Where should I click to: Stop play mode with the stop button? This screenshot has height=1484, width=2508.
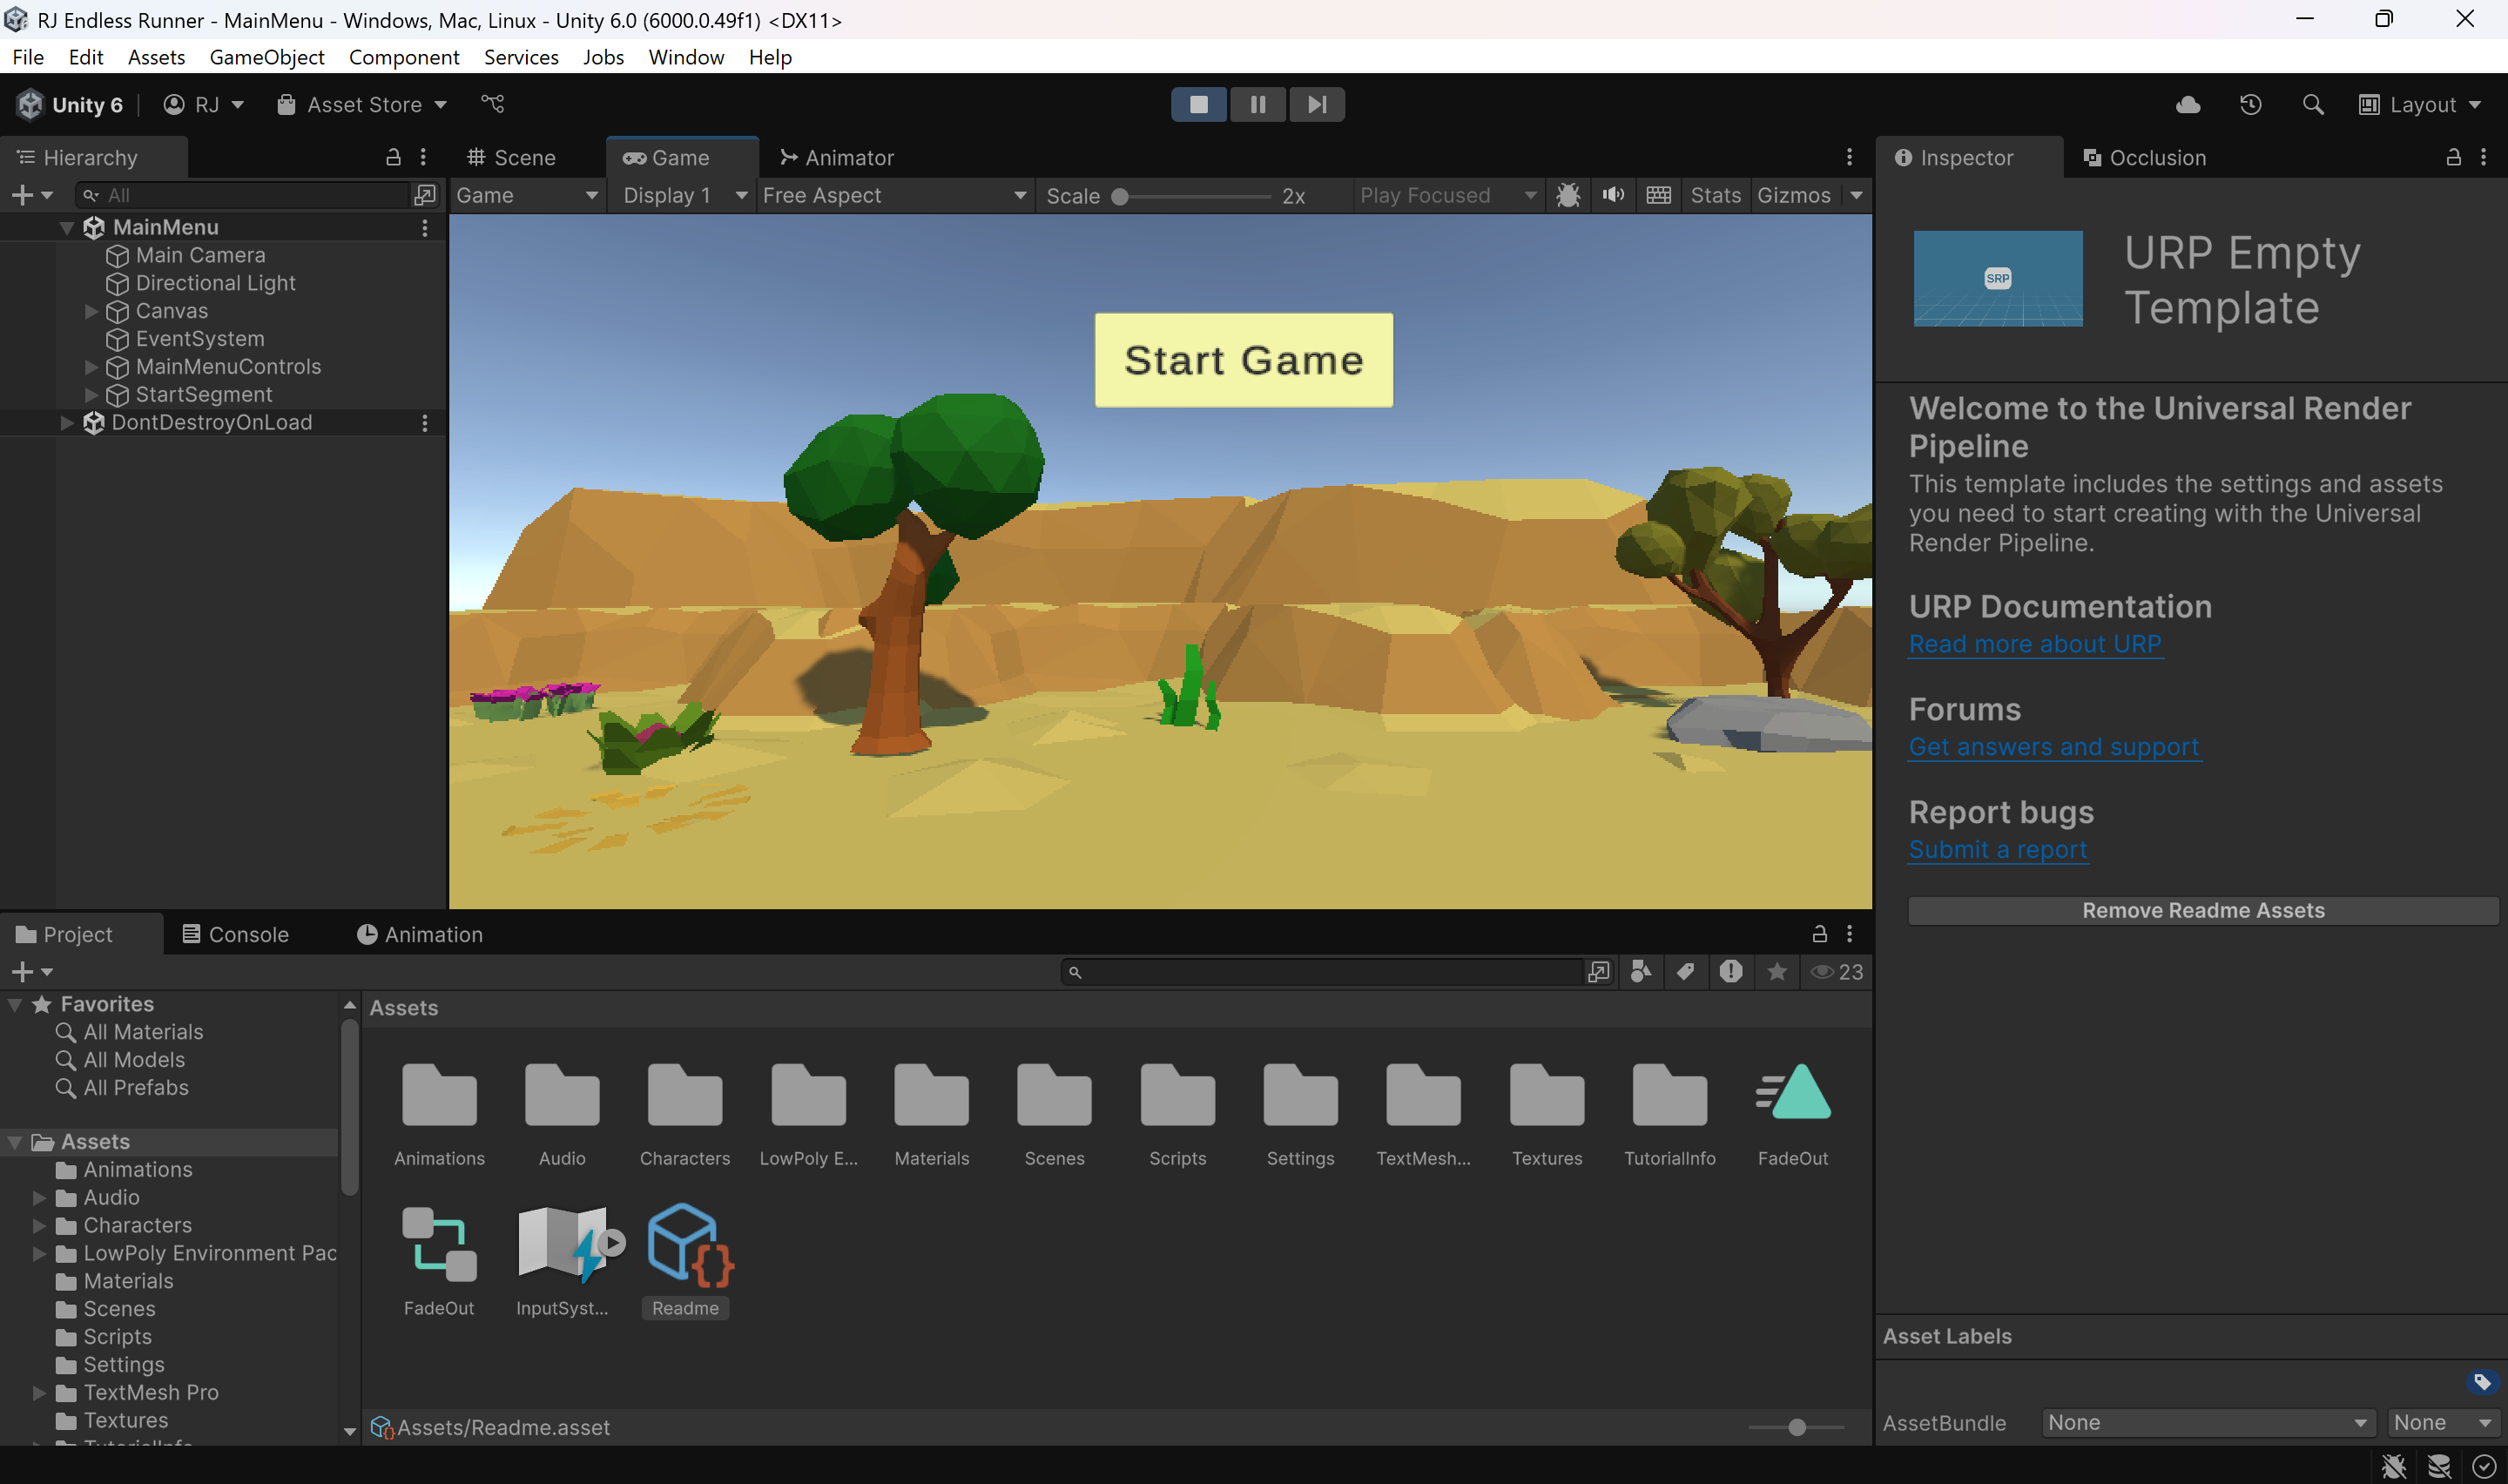pyautogui.click(x=1197, y=104)
